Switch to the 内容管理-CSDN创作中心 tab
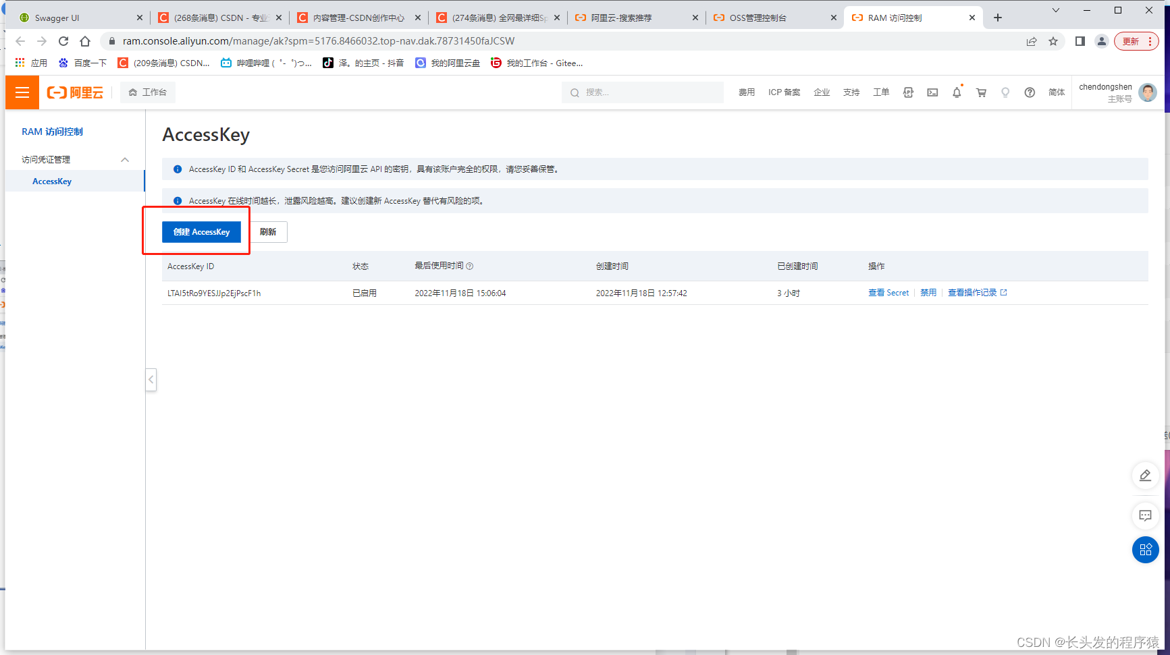 tap(360, 18)
